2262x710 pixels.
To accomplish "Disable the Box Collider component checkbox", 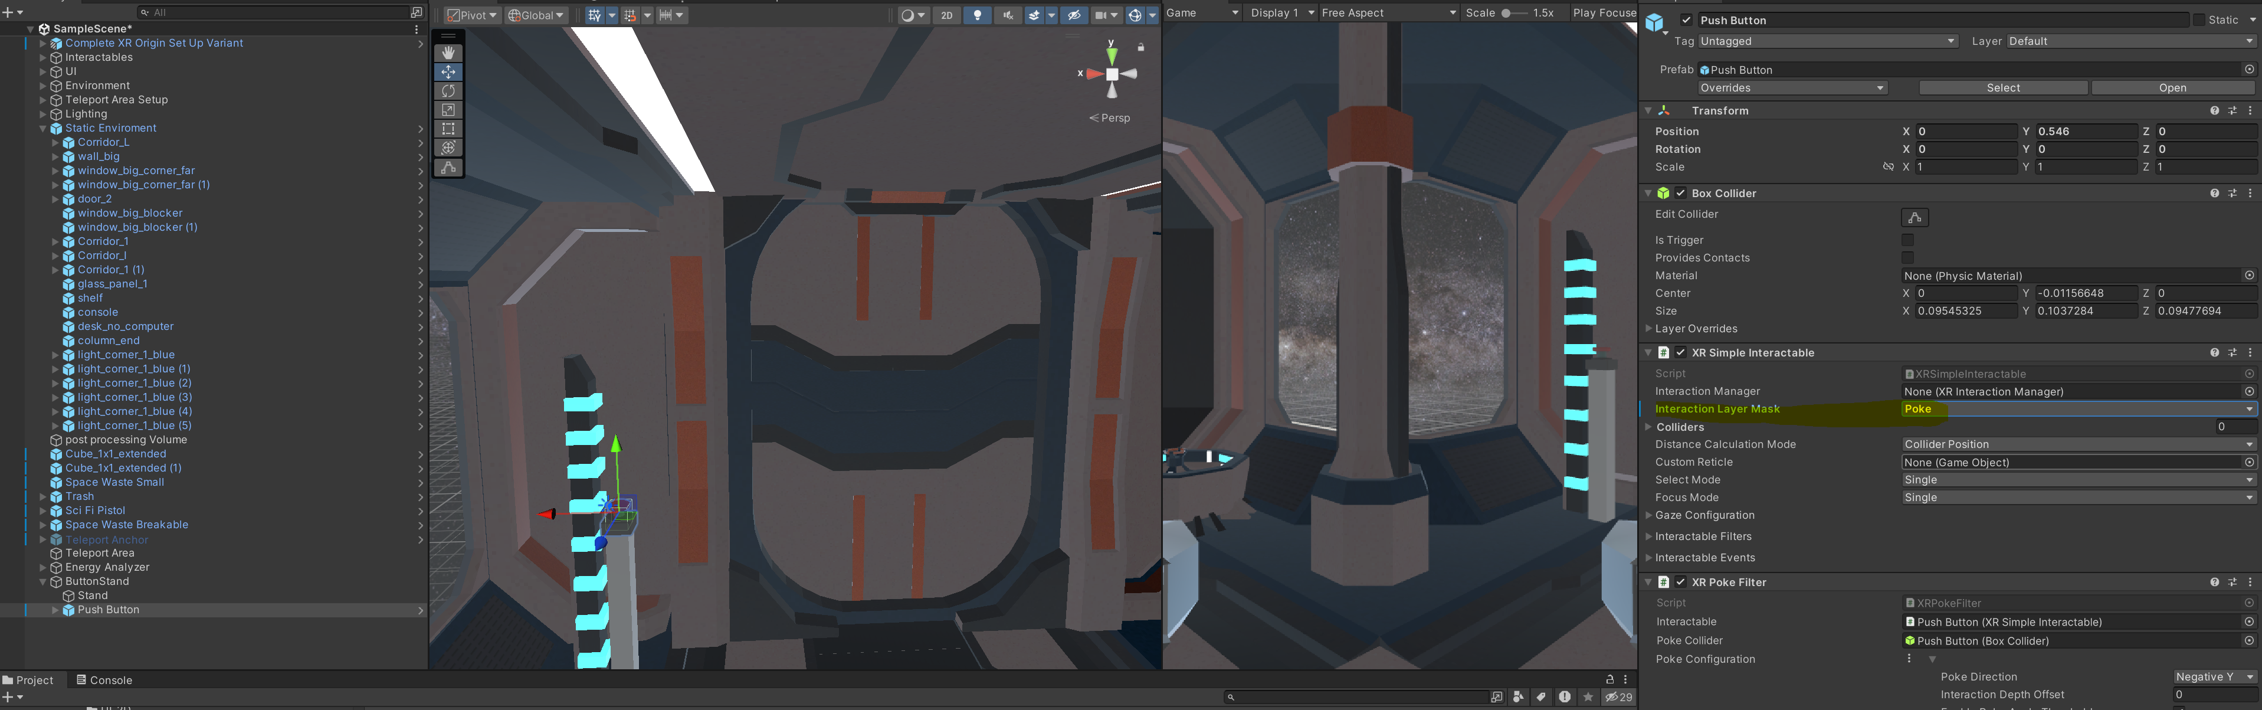I will coord(1681,194).
